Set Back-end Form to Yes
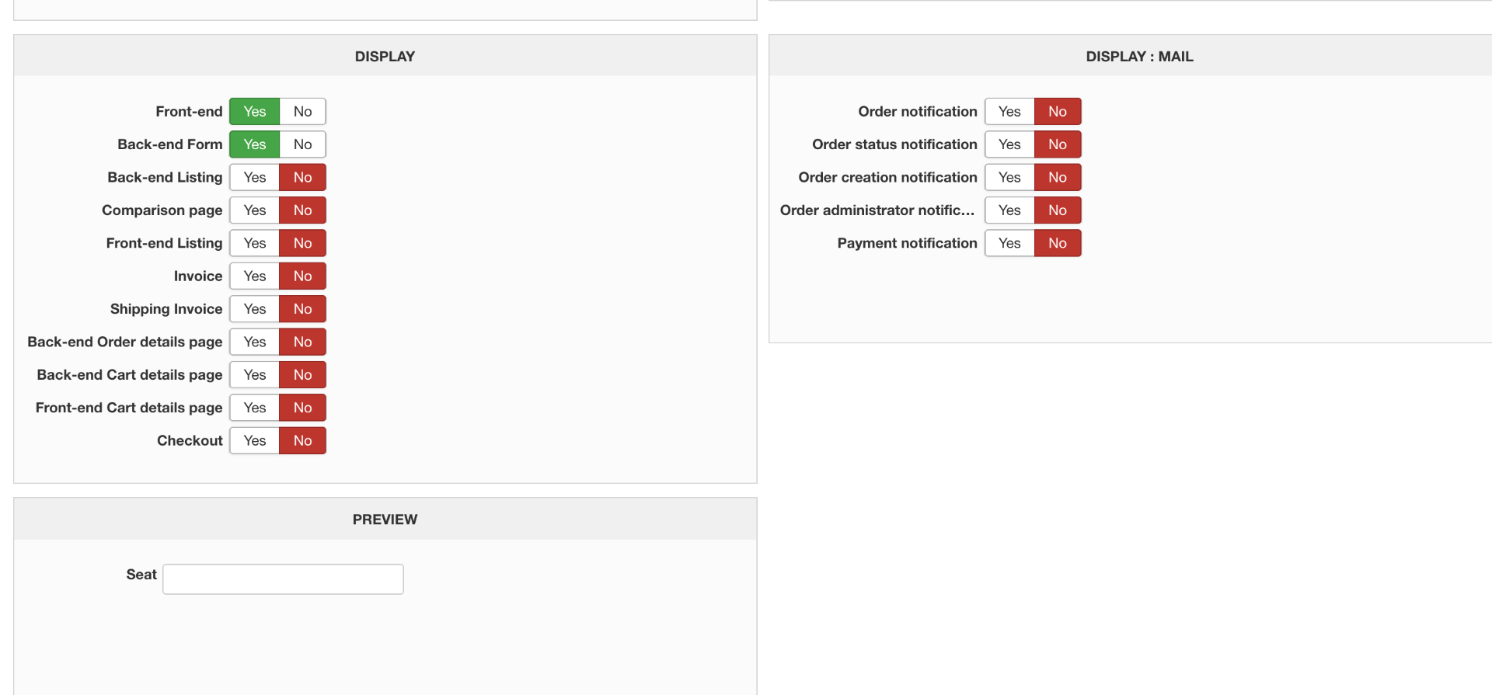Viewport: 1492px width, 695px height. [254, 144]
